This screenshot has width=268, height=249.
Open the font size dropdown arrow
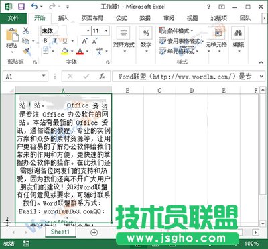point(106,31)
